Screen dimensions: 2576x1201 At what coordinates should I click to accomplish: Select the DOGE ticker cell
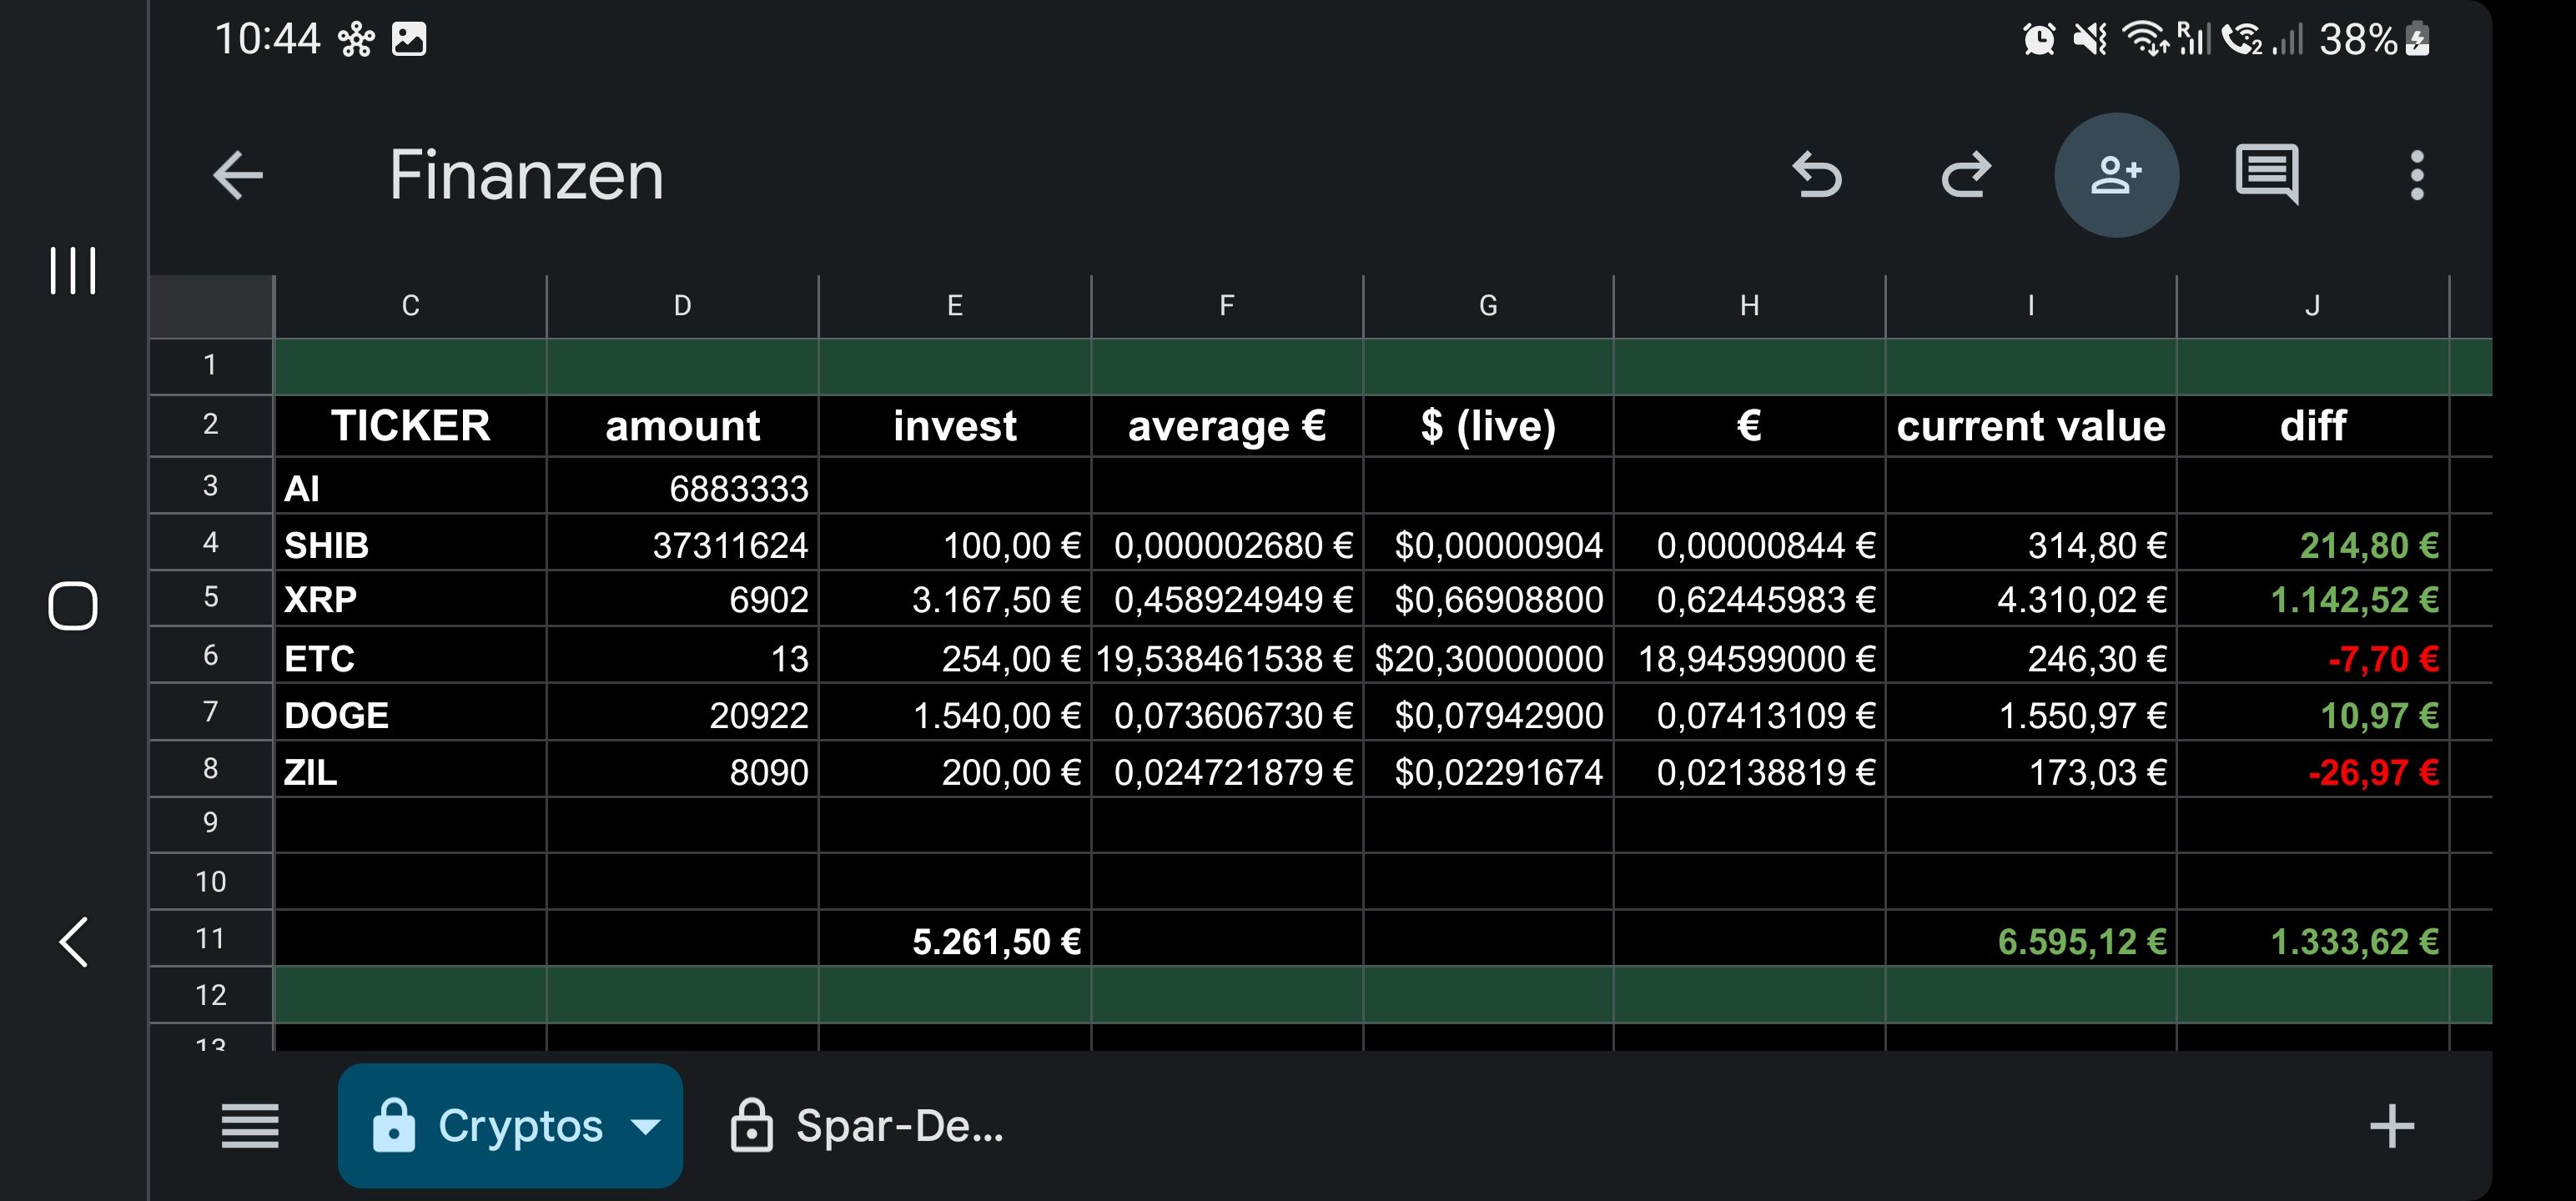(x=410, y=713)
